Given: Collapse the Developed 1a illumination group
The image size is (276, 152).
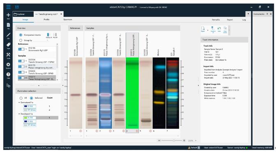Looking at the screenshot, I should click(x=19, y=114).
